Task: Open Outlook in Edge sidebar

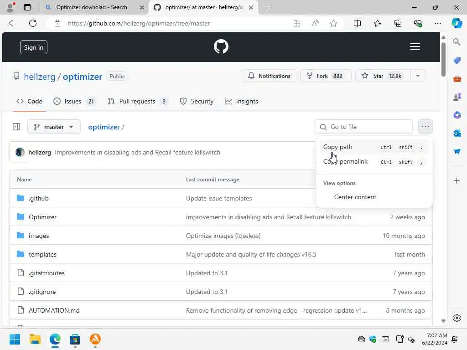Action: tap(457, 134)
